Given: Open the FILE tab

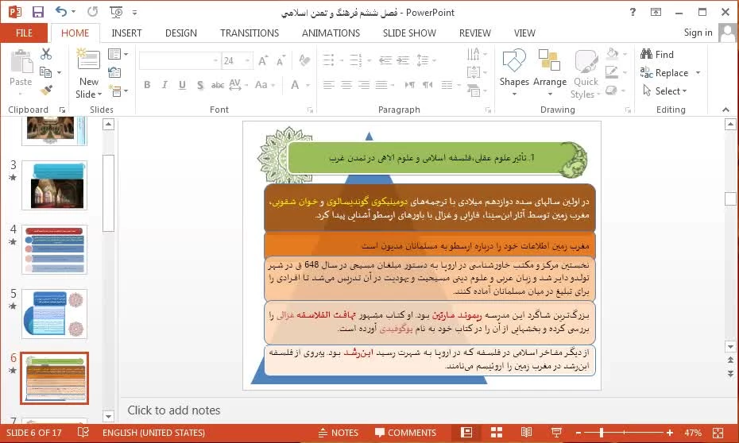Looking at the screenshot, I should pyautogui.click(x=24, y=33).
